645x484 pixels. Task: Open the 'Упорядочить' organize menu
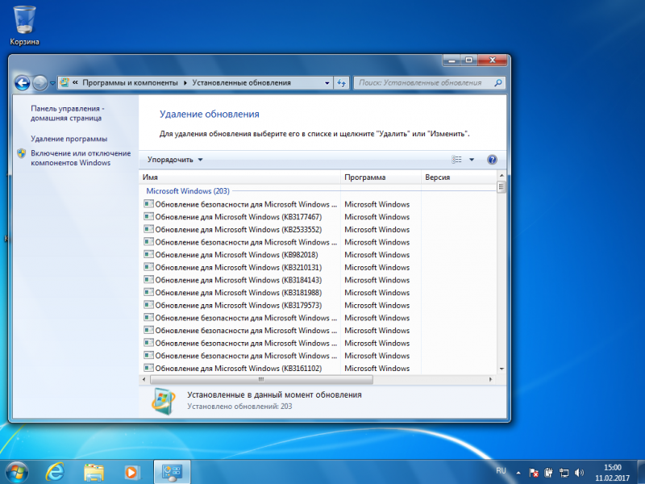coord(175,160)
